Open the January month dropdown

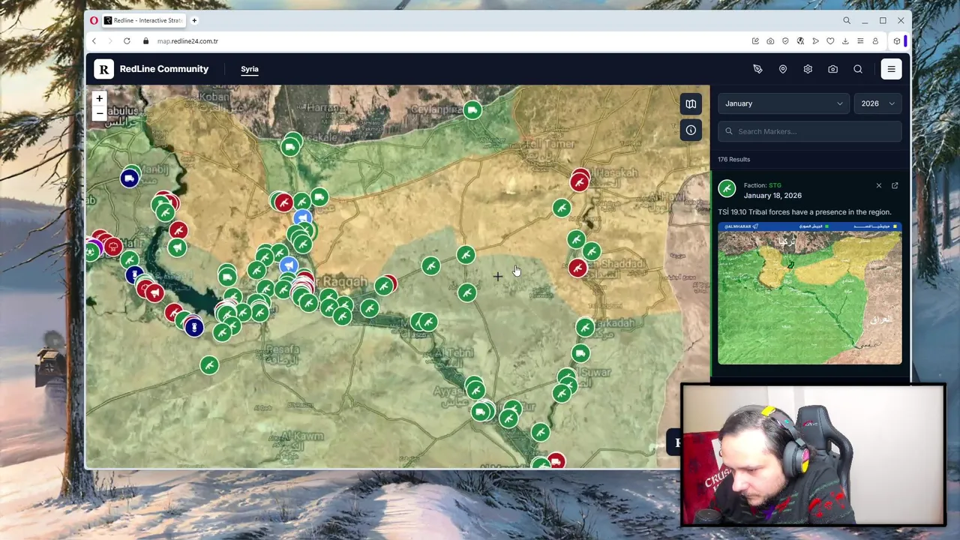[x=783, y=103]
